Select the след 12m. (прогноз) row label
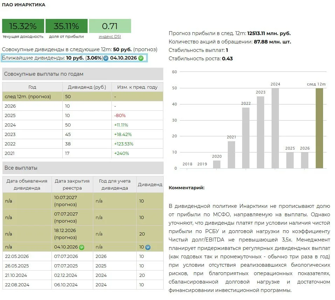 [28, 97]
